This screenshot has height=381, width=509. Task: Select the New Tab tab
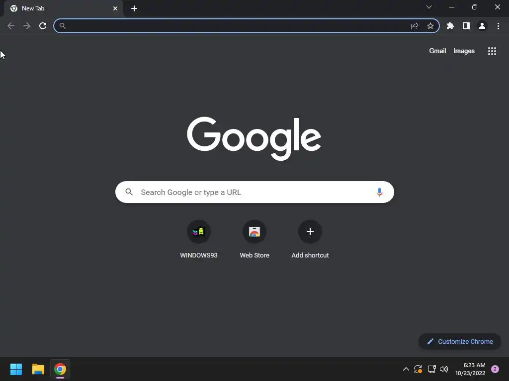click(63, 8)
